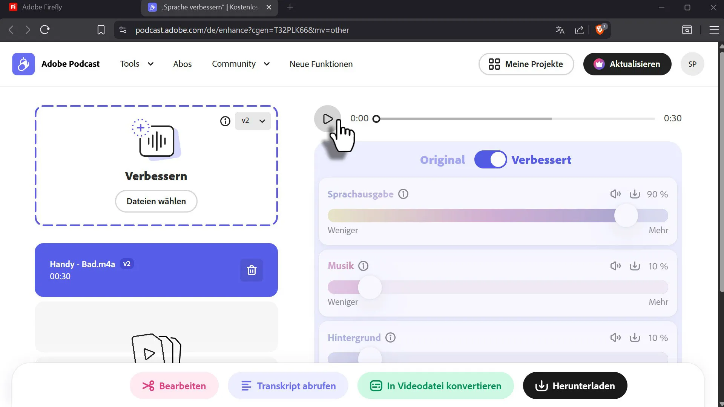Click Dateien wählen to upload audio
Viewport: 724px width, 407px height.
[x=156, y=201]
